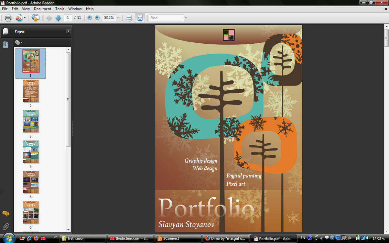Select page 6 thumbnail
The height and width of the screenshot is (243, 389).
click(x=31, y=212)
